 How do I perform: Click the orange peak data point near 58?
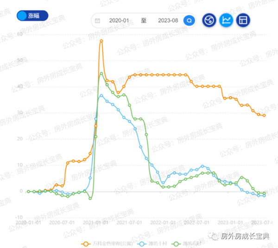[101, 41]
